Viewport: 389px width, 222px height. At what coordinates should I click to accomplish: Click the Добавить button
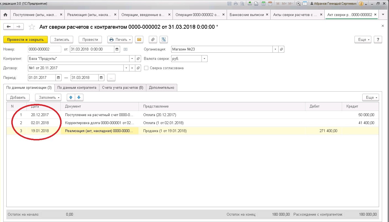pos(18,97)
